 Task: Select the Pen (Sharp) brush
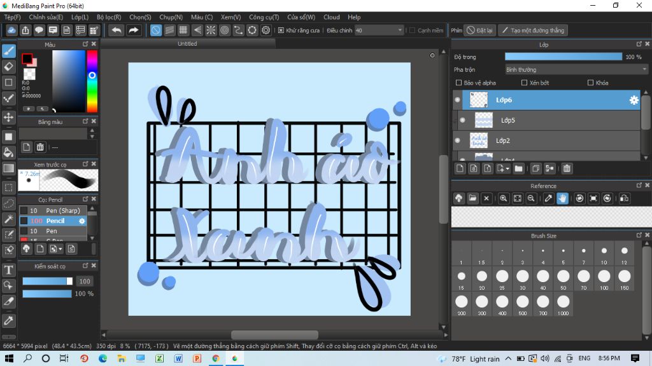[x=53, y=210]
